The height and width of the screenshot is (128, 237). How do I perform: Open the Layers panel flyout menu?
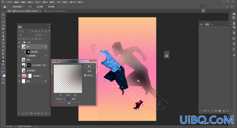tap(49, 27)
